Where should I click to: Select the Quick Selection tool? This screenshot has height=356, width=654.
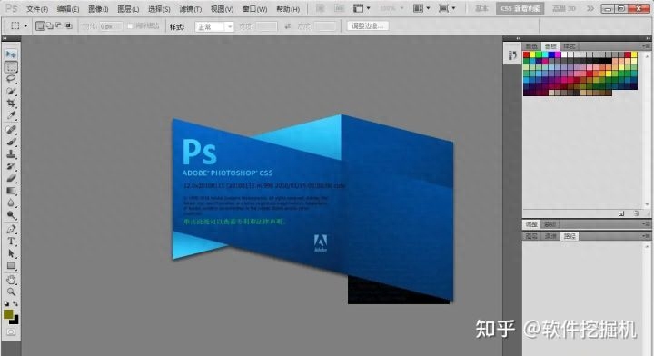[11, 91]
